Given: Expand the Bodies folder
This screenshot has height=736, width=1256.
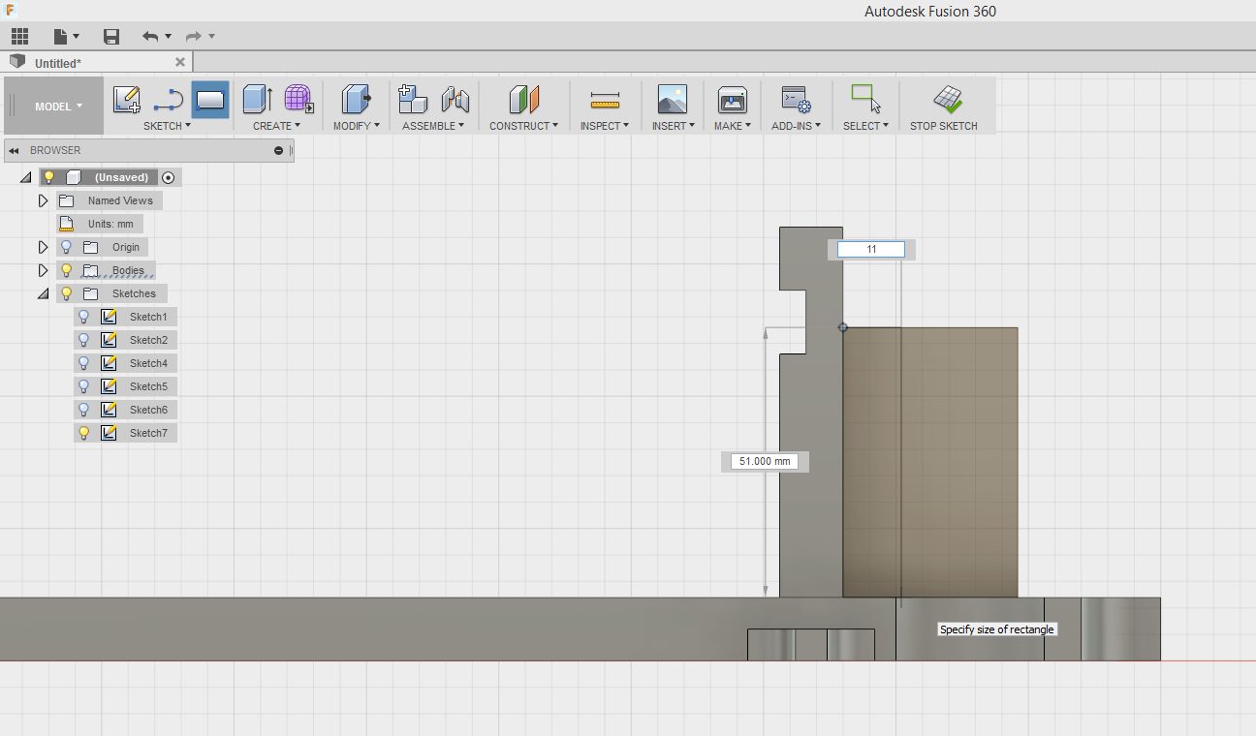Looking at the screenshot, I should pos(43,270).
